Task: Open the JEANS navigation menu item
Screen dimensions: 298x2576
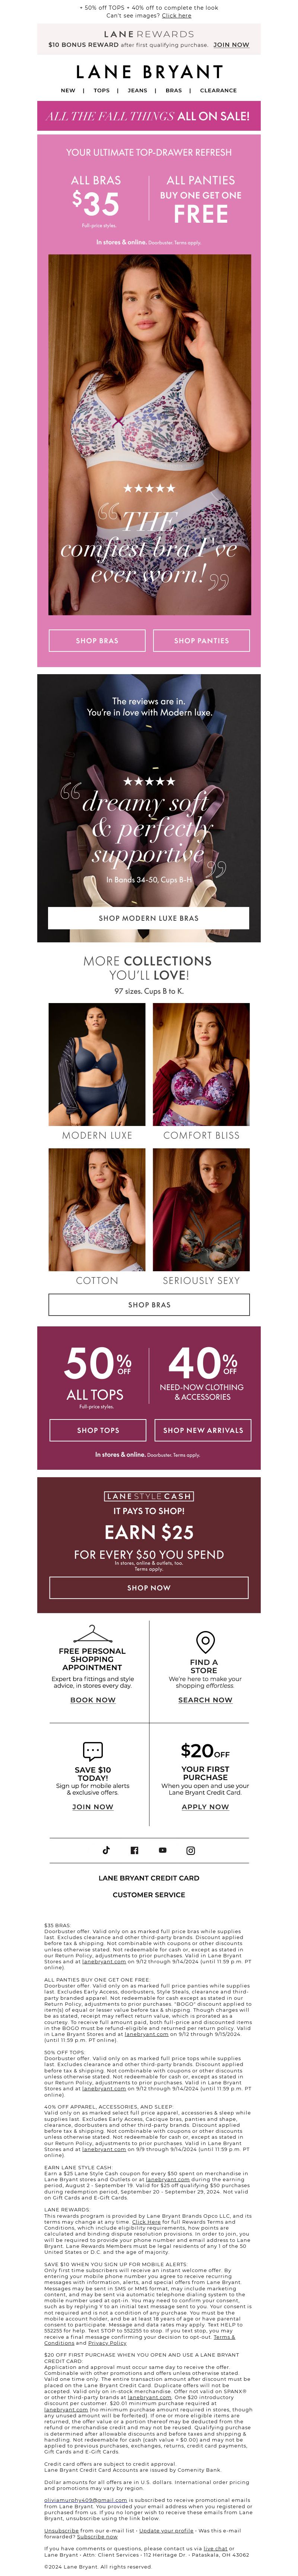Action: pos(137,90)
